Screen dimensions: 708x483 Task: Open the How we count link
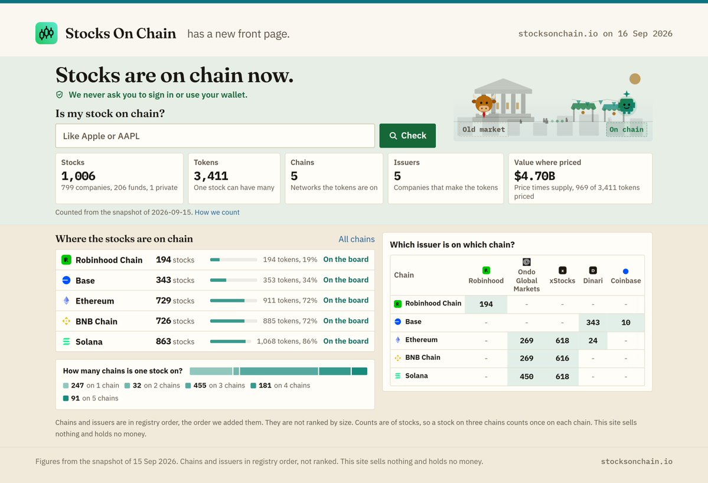[217, 212]
